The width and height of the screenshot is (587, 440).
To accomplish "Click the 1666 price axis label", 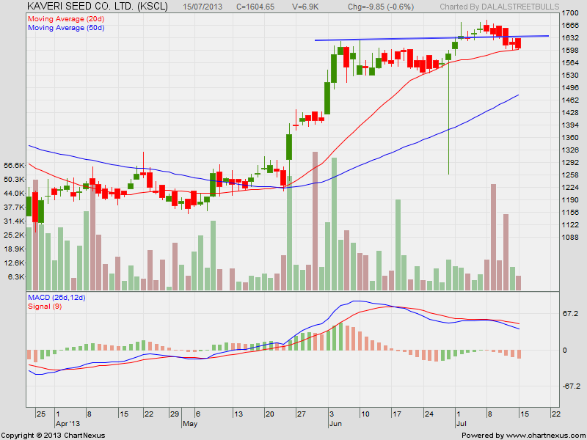I will coord(570,26).
